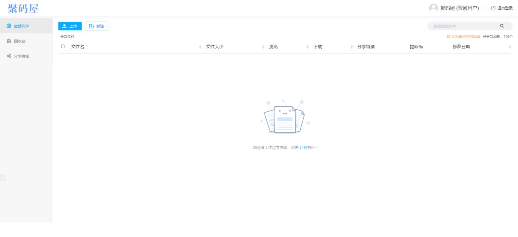Click the magnifier icon in the search bar
The height and width of the screenshot is (237, 518).
tap(502, 26)
